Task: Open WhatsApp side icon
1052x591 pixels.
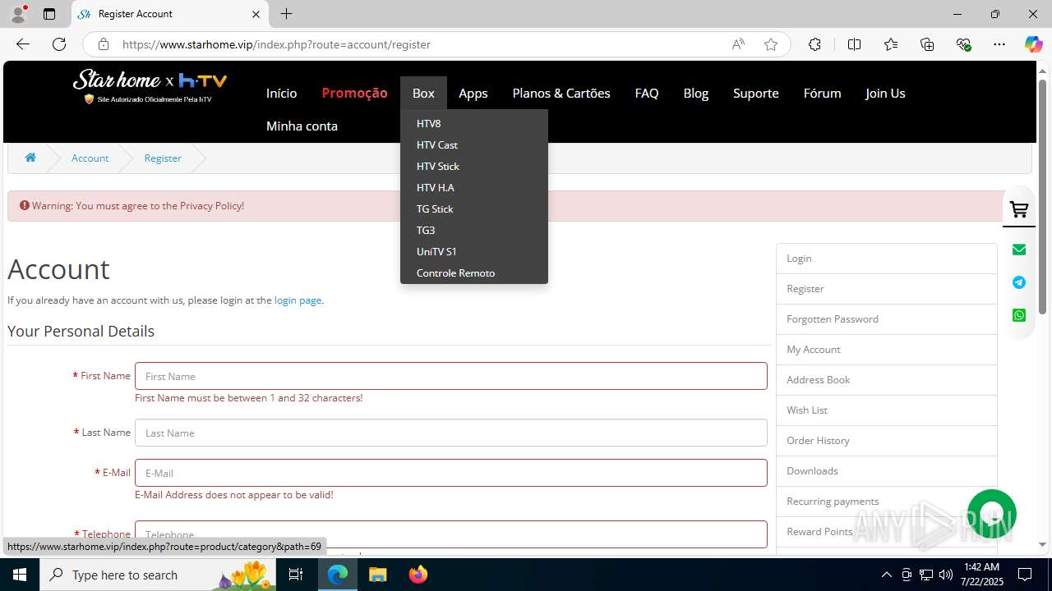Action: [x=1019, y=315]
